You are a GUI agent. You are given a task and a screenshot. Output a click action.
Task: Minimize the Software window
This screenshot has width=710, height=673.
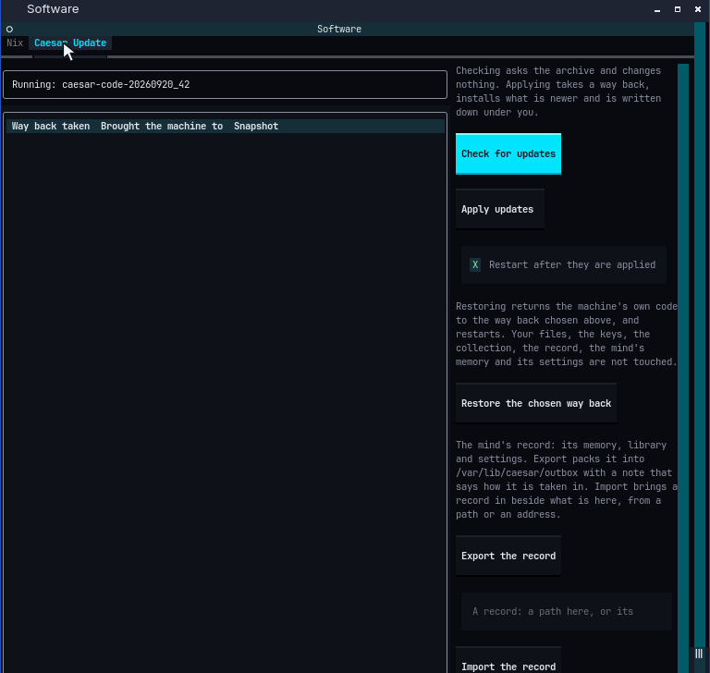[x=657, y=9]
